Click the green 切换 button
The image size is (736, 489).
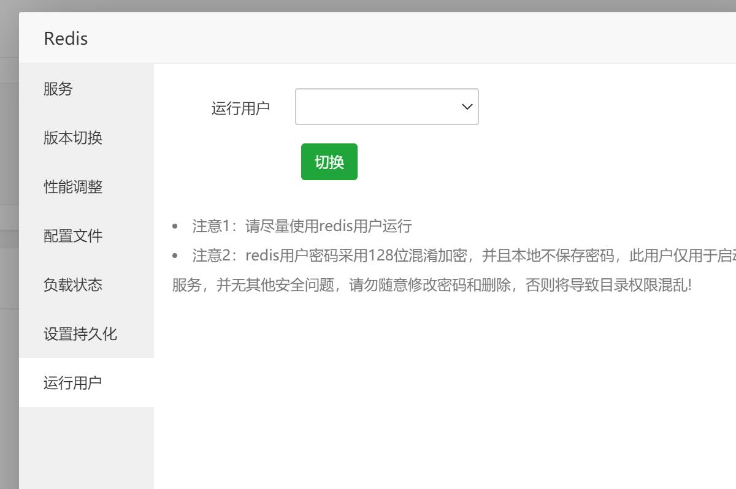pos(329,162)
